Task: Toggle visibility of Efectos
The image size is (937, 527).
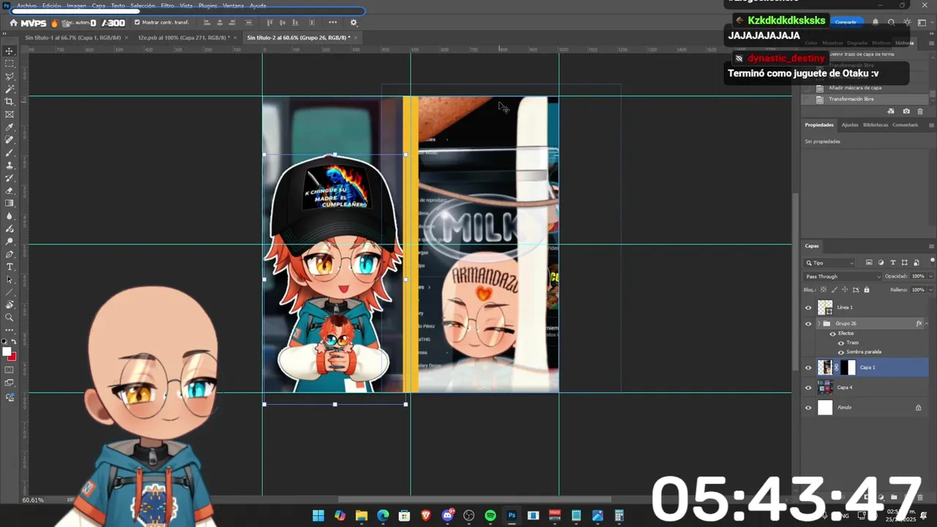Action: [x=832, y=334]
